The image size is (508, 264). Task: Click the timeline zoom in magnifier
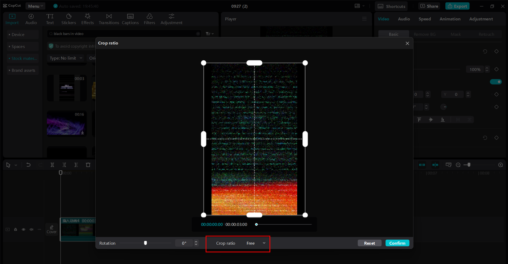[x=500, y=165]
